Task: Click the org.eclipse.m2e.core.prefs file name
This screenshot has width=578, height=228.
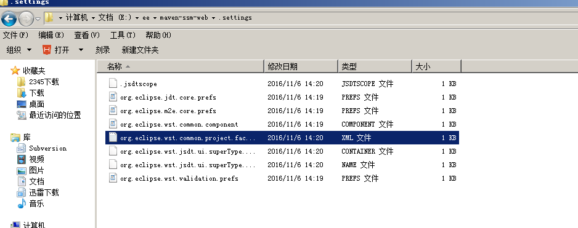Action: point(168,111)
